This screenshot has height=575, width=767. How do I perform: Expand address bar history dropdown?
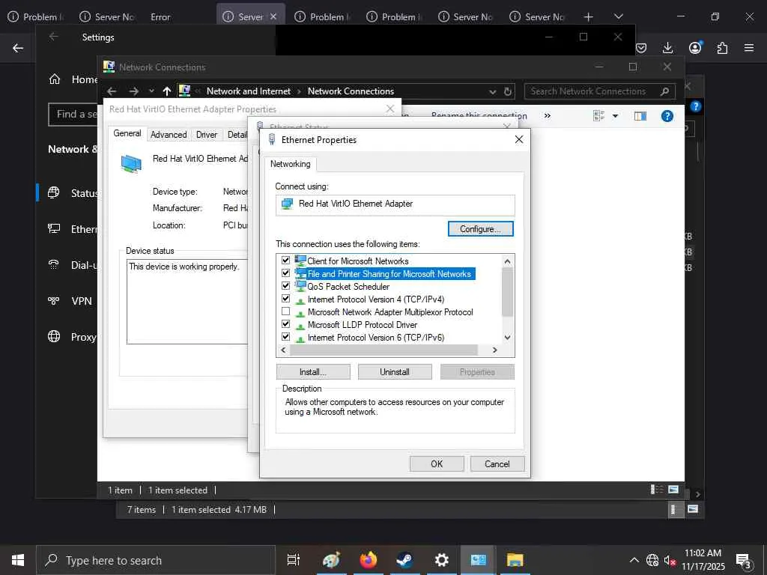pyautogui.click(x=492, y=92)
